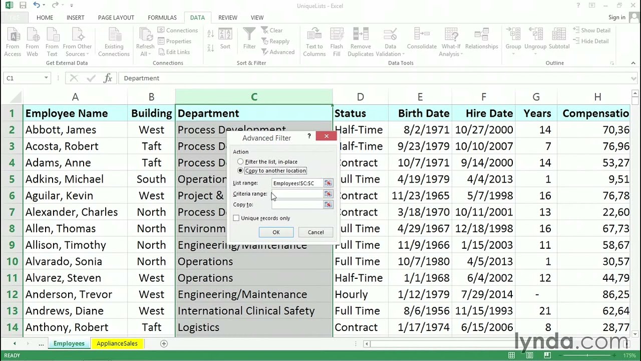Click Show Detail in Outline group
Viewport: 641px width, 361px height.
[591, 31]
